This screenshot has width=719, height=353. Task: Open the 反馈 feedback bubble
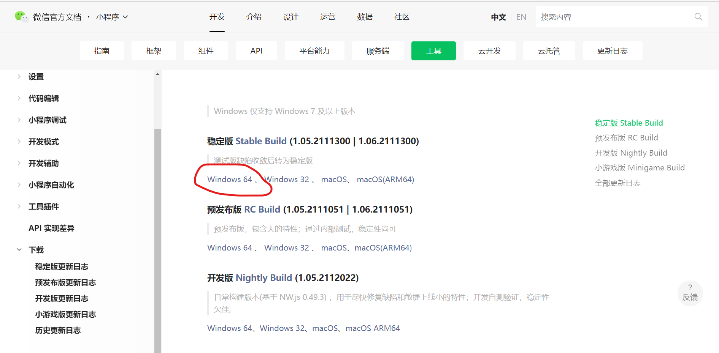[690, 293]
